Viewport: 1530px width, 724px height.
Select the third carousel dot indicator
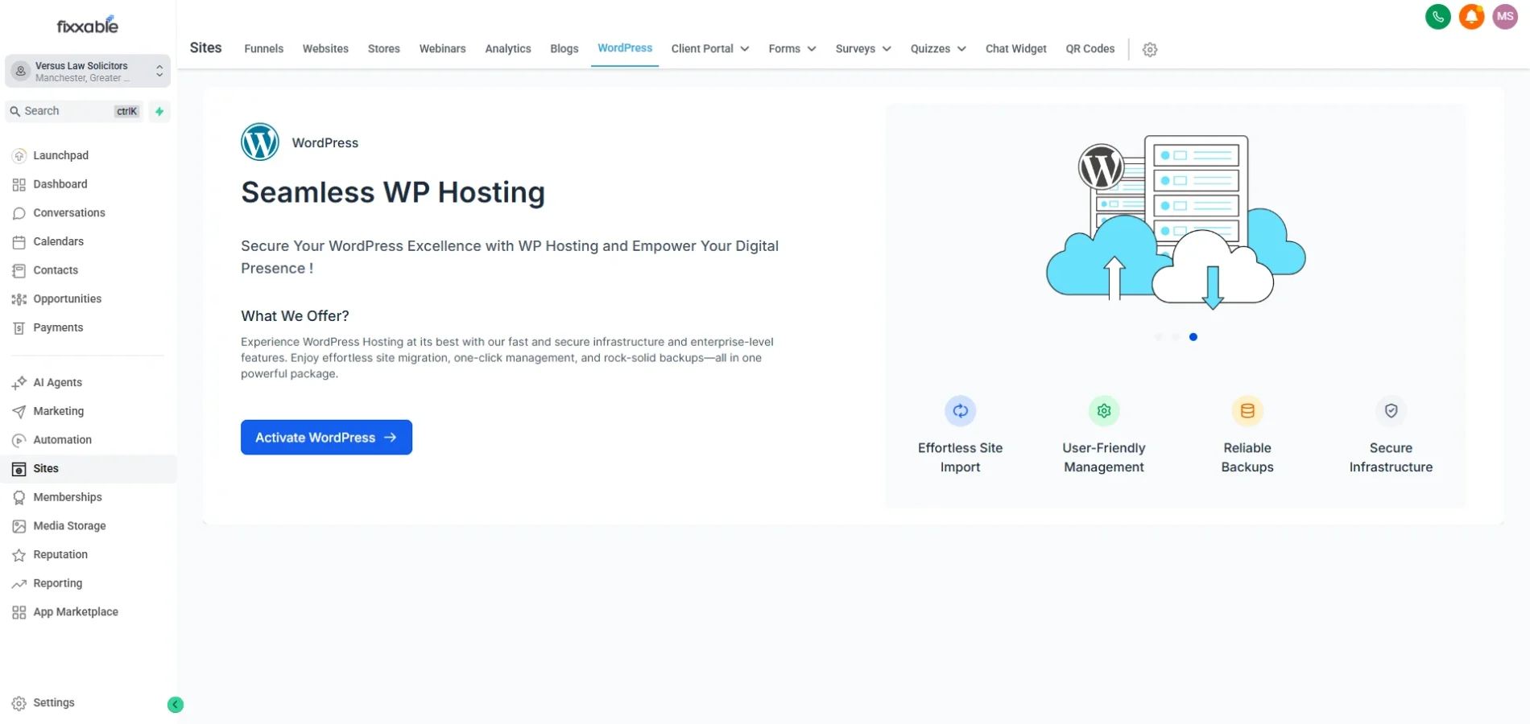[x=1193, y=337]
